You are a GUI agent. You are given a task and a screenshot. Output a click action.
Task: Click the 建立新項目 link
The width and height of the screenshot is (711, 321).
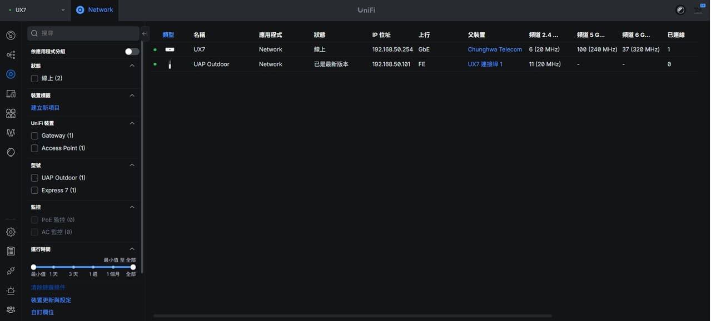[x=45, y=108]
